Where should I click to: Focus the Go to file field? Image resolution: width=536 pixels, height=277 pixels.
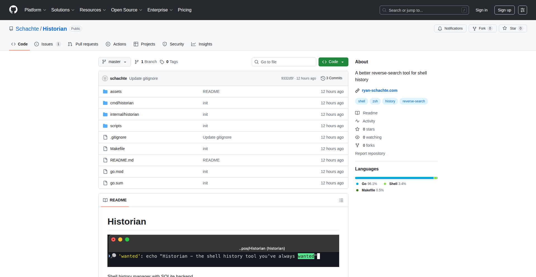pyautogui.click(x=284, y=62)
